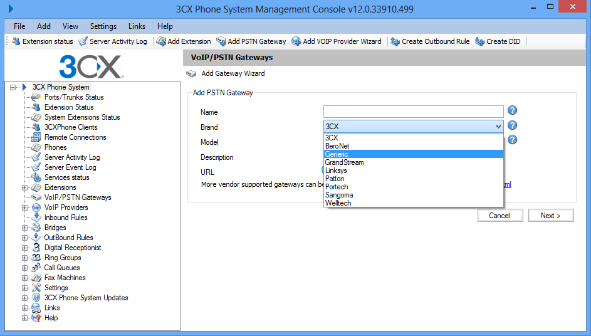Image resolution: width=591 pixels, height=336 pixels.
Task: Expand the Call Queues node
Action: pyautogui.click(x=24, y=268)
